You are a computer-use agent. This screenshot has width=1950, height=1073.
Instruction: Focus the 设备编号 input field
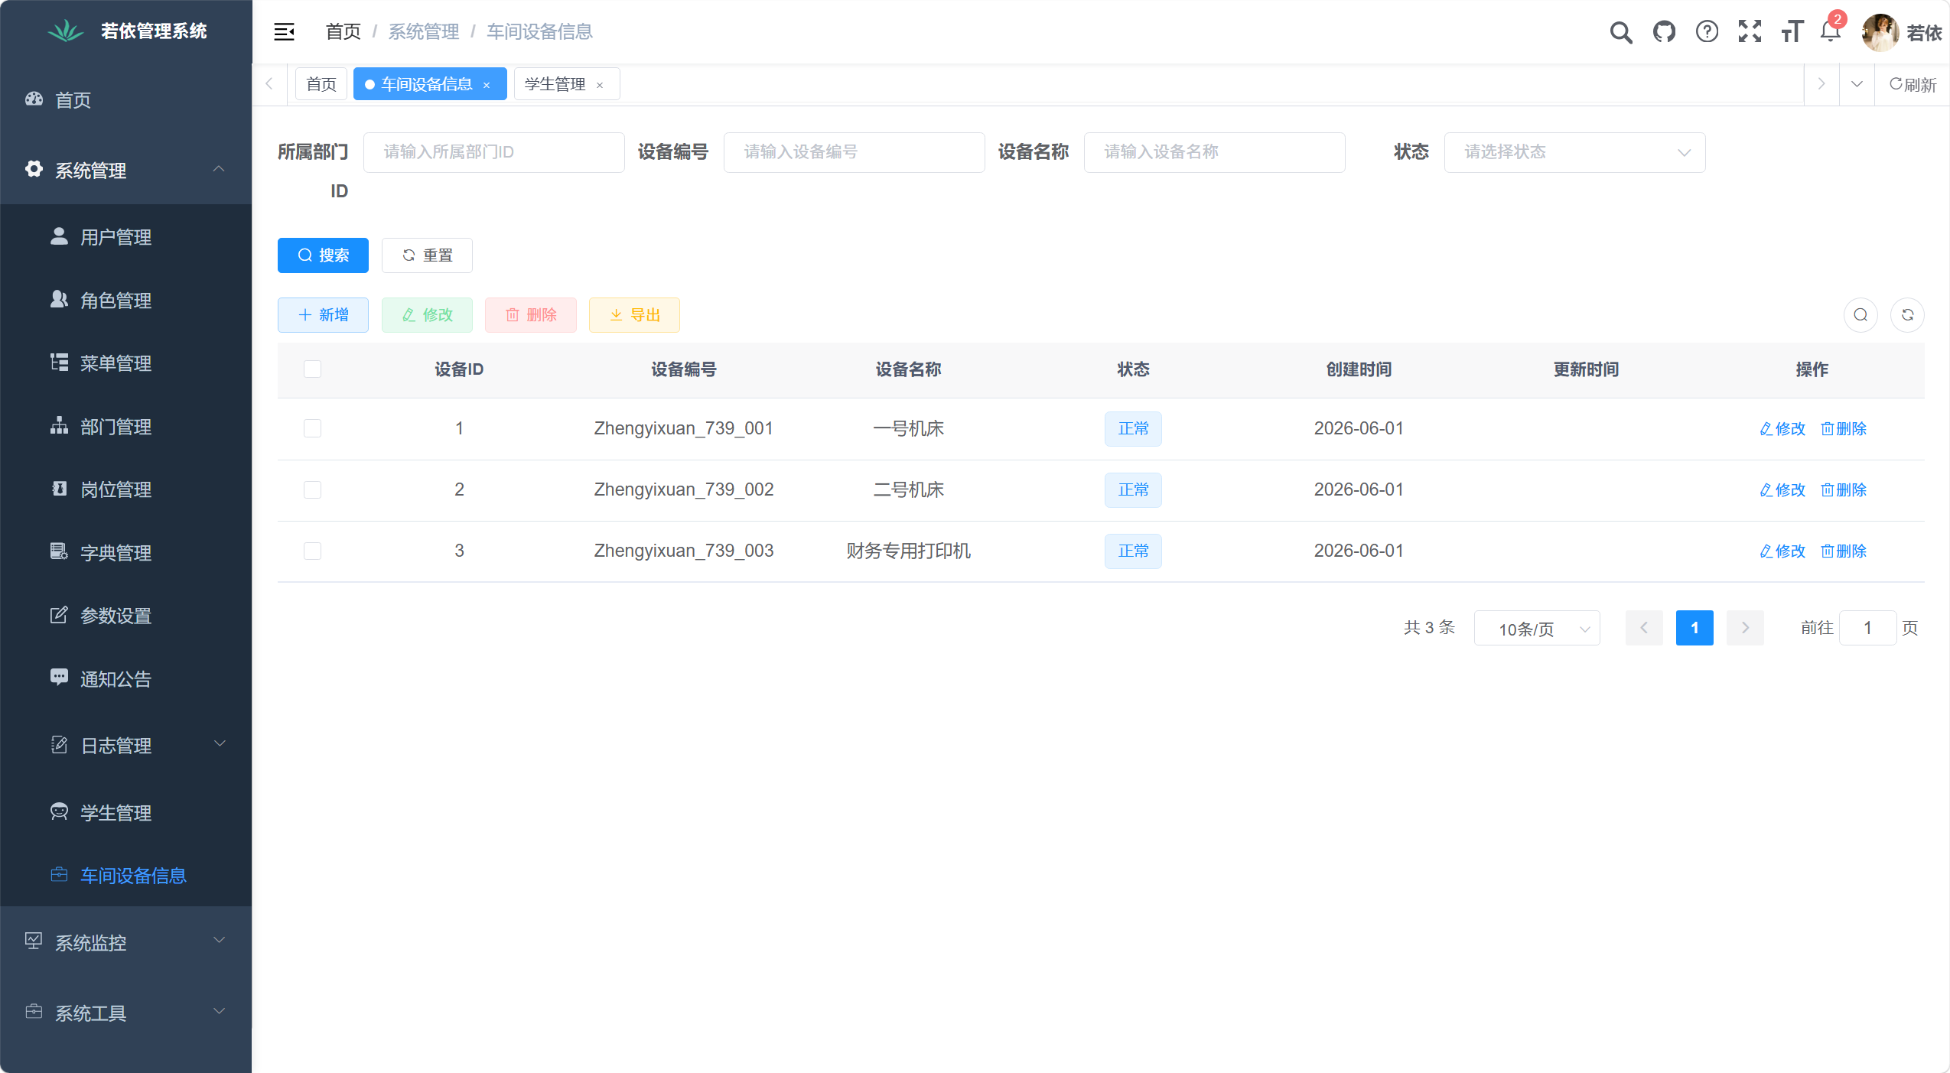[854, 152]
